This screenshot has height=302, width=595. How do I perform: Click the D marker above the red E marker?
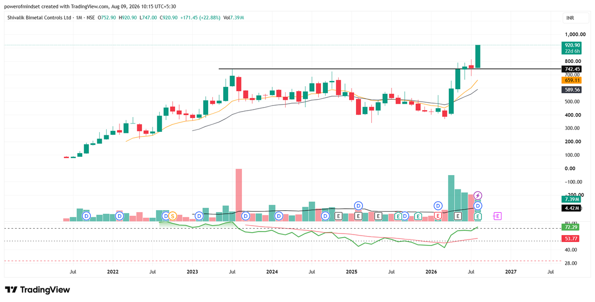(x=438, y=205)
